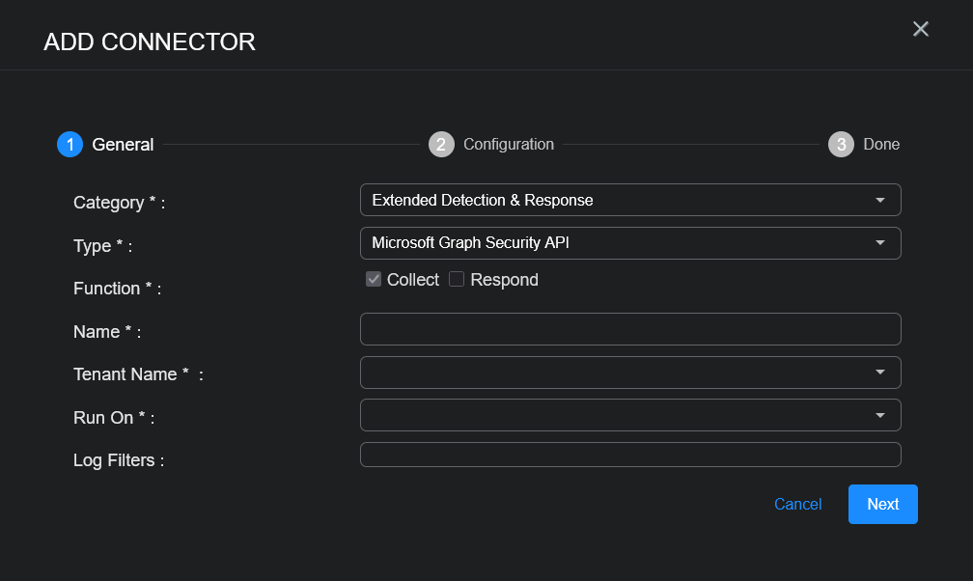The height and width of the screenshot is (581, 973).
Task: Open the Tenant Name dropdown
Action: 629,373
